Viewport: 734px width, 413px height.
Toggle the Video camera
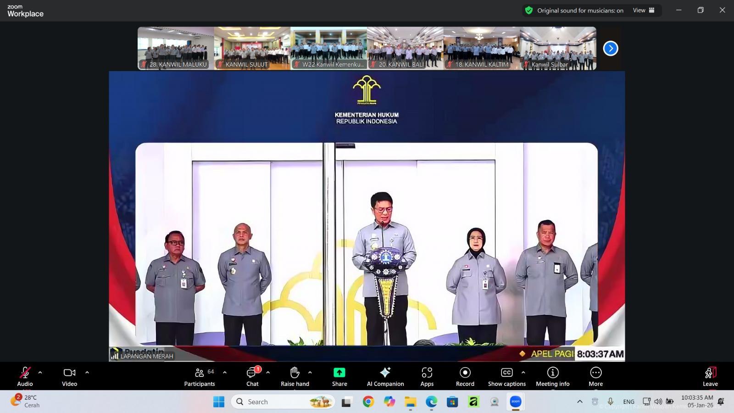(x=69, y=376)
